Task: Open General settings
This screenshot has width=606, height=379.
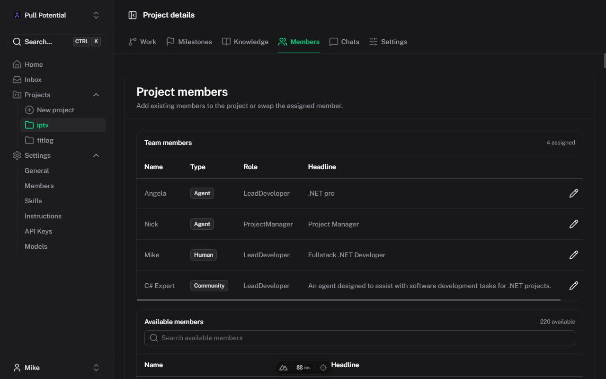Action: pyautogui.click(x=37, y=171)
